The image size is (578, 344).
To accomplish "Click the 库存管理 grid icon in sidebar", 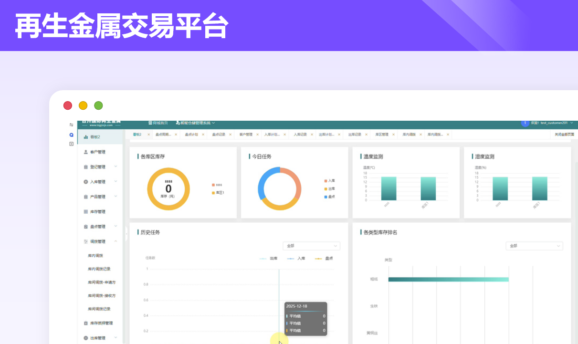I will click(x=86, y=211).
